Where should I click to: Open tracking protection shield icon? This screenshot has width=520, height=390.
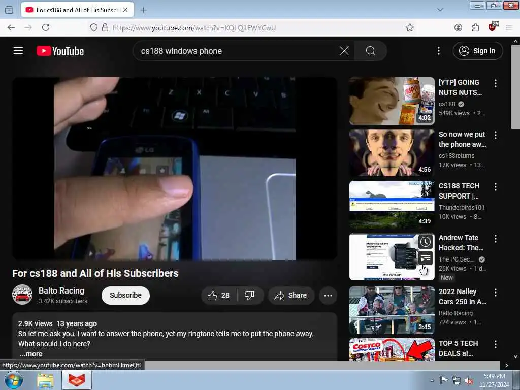click(x=94, y=27)
